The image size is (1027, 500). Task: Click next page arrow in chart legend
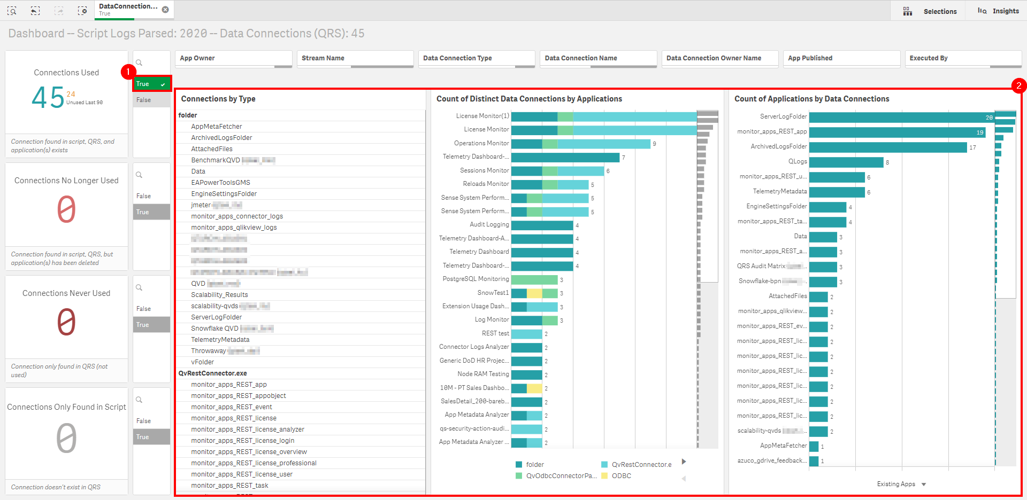684,462
